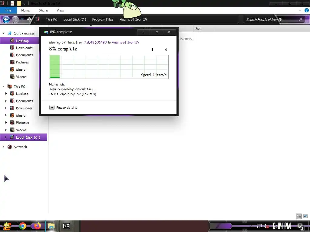Image resolution: width=310 pixels, height=232 pixels.
Task: Expand Desktop under This PC
Action: point(6,94)
